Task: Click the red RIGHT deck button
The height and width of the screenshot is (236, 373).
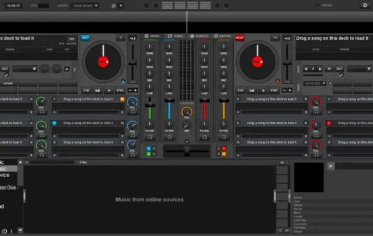Action: 239,38
